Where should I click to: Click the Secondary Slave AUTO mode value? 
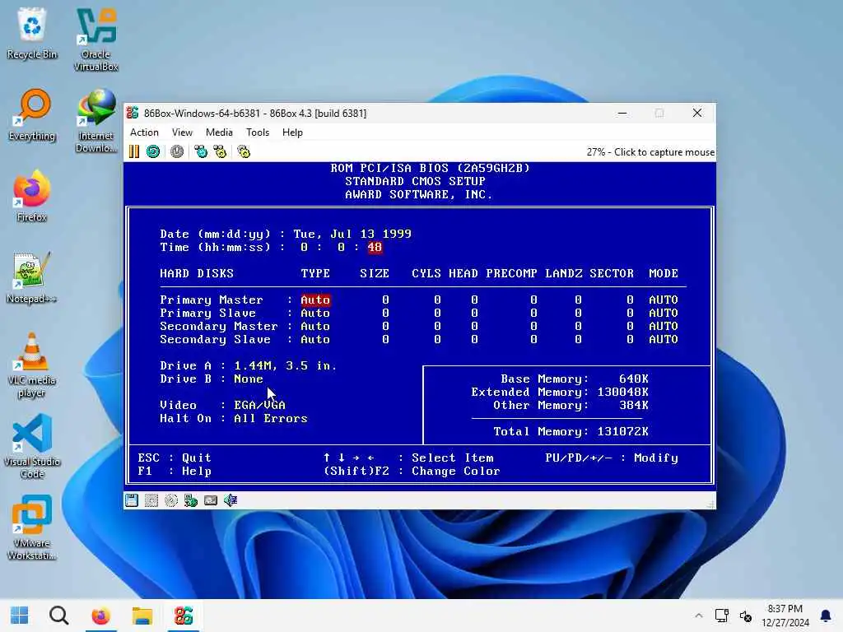point(664,340)
